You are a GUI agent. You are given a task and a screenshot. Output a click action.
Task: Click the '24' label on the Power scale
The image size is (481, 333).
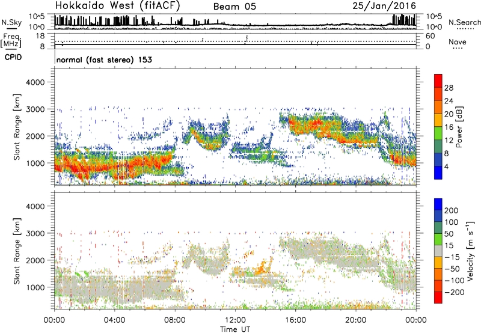pyautogui.click(x=449, y=101)
